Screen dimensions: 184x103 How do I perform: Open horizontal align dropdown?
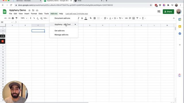click(x=106, y=18)
